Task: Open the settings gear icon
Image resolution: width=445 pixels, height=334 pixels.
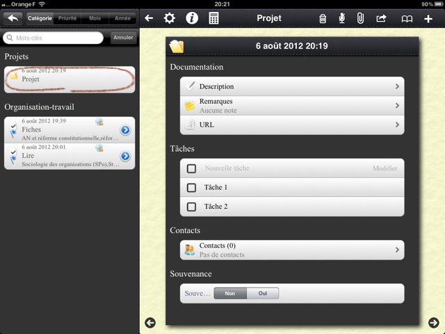Action: tap(169, 18)
